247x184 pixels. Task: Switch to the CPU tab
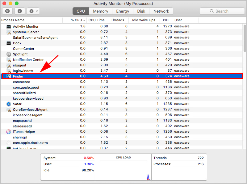click(x=81, y=11)
